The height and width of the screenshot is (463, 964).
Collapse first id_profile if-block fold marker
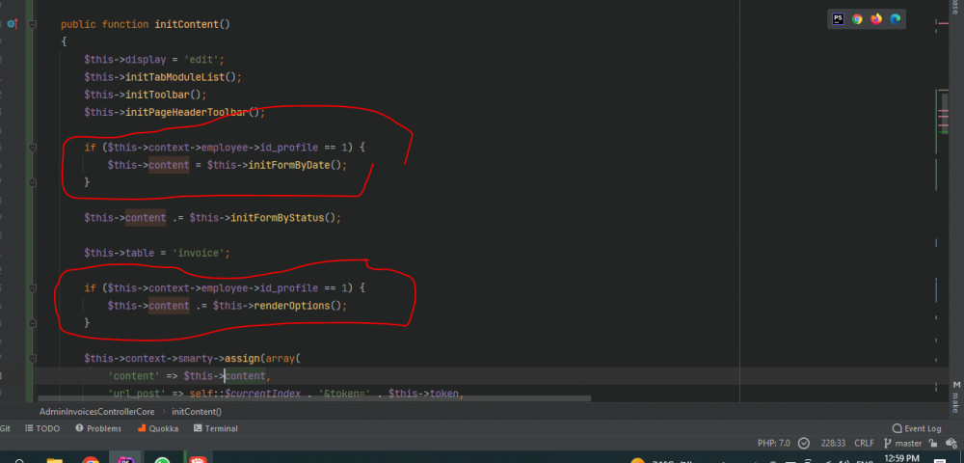pos(33,148)
